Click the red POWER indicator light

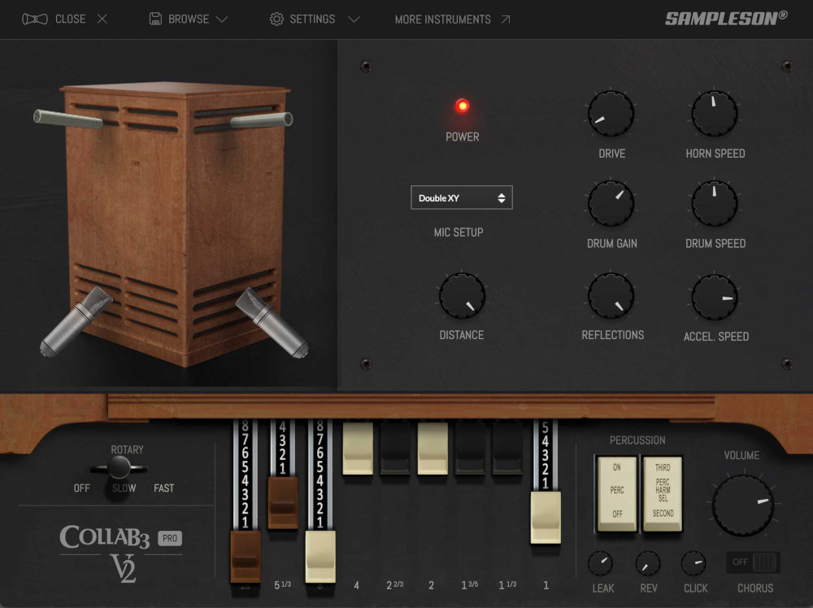pyautogui.click(x=462, y=104)
